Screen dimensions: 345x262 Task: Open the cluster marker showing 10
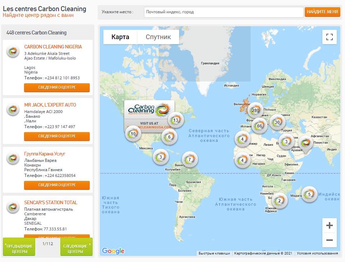pyautogui.click(x=133, y=134)
